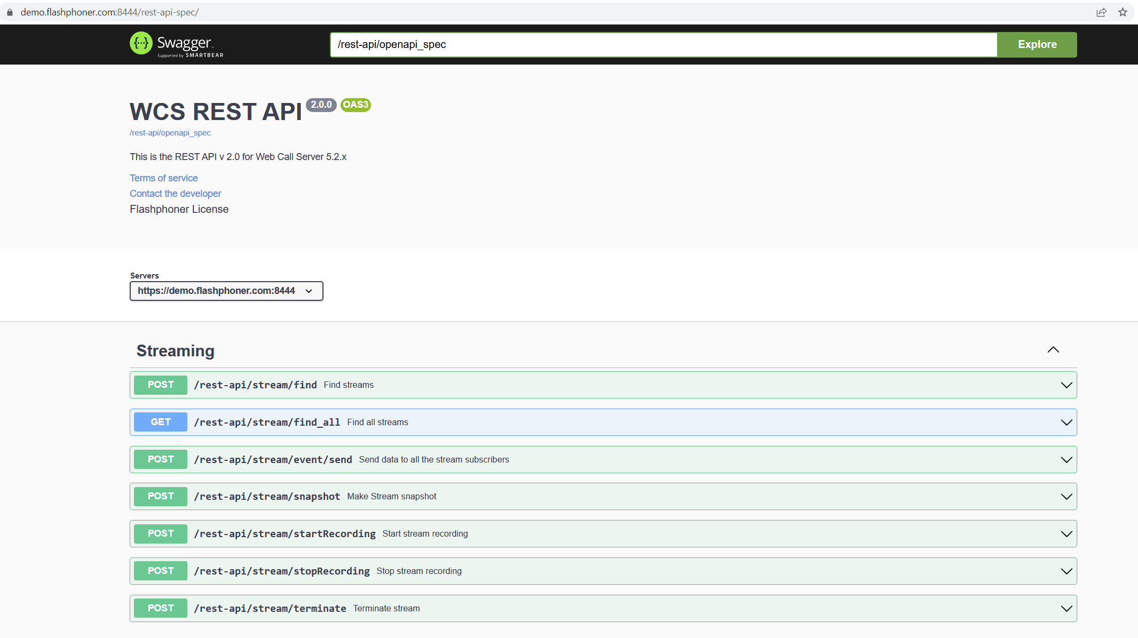The height and width of the screenshot is (638, 1138).
Task: Expand the stream/snapshot chevron
Action: point(1066,497)
